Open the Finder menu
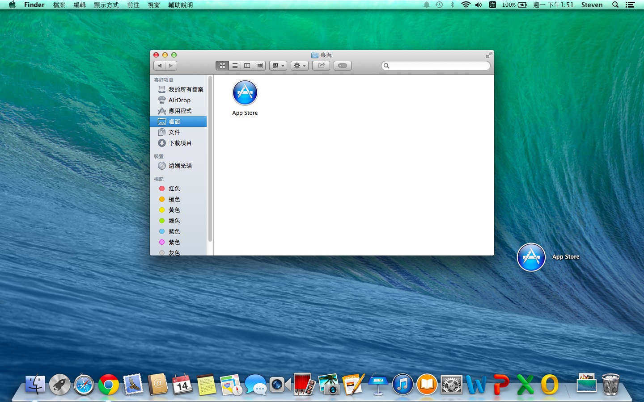 click(34, 5)
